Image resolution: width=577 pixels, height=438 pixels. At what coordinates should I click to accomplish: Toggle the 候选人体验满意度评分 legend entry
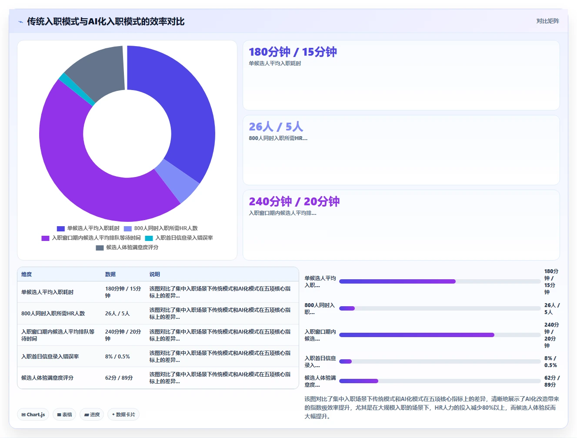click(127, 247)
